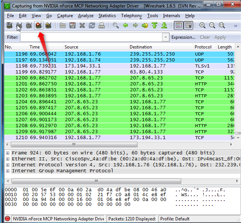Save capture file icon
Viewport: 241px width, 223px height.
72,25
